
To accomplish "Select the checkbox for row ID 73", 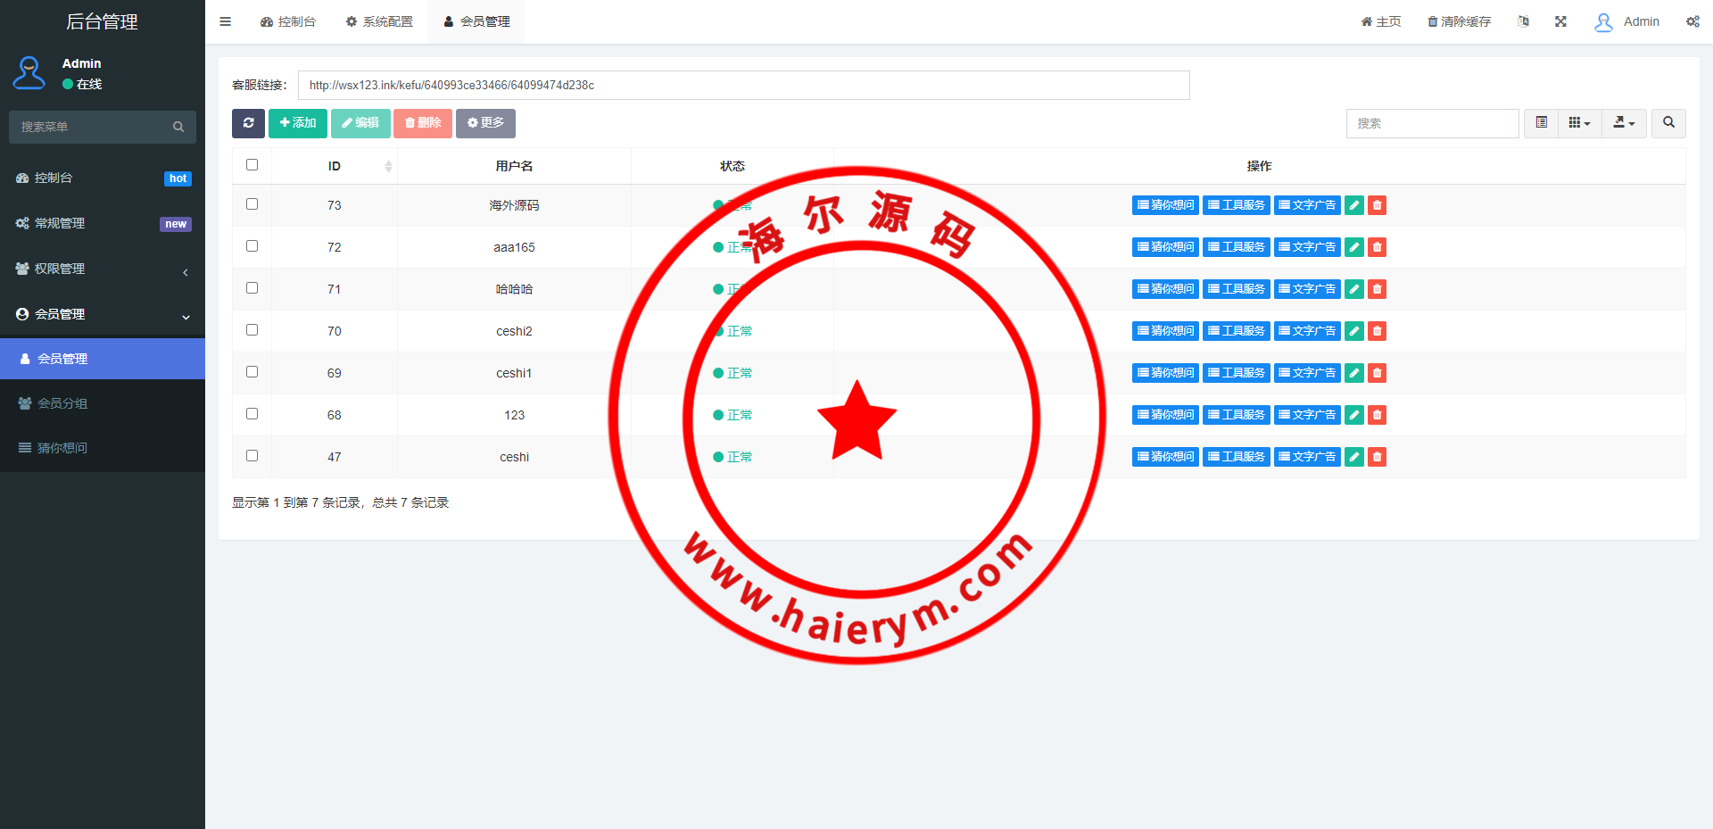I will (x=252, y=204).
